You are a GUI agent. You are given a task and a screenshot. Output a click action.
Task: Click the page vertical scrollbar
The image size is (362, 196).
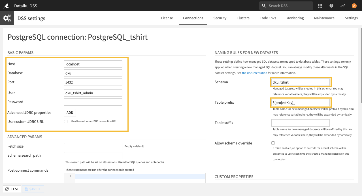[360, 65]
